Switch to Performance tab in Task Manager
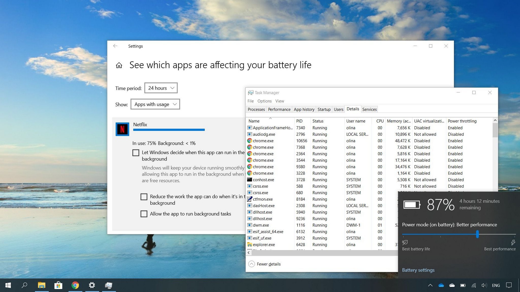 279,109
